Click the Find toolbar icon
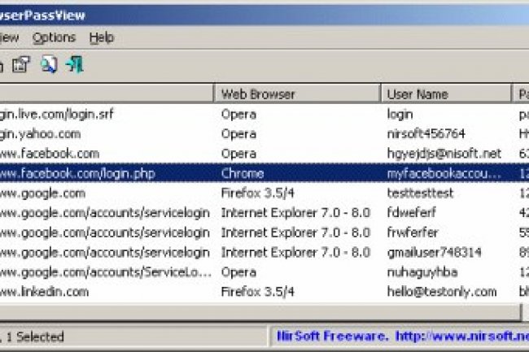529x352 pixels. pyautogui.click(x=48, y=65)
